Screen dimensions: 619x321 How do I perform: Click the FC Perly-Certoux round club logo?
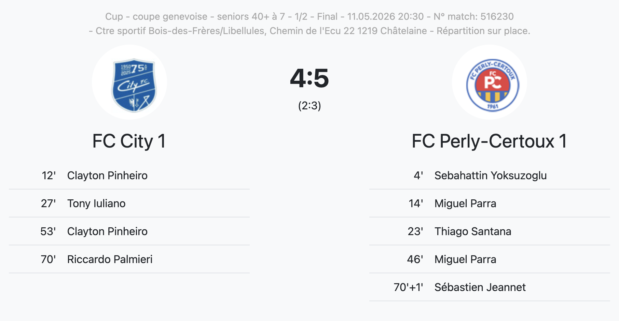click(493, 85)
